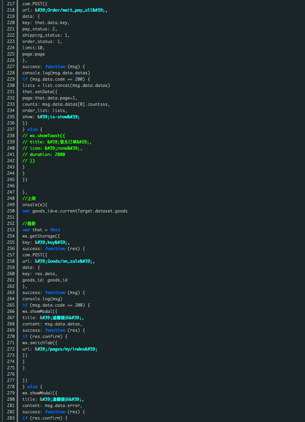Click 'lists = list.concat(msg.data.datas)' line
The height and width of the screenshot is (422, 305).
click(x=66, y=85)
